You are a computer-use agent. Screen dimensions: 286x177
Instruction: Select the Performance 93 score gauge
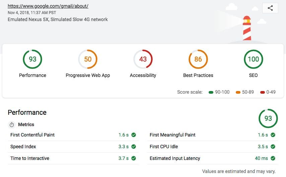[x=32, y=59]
